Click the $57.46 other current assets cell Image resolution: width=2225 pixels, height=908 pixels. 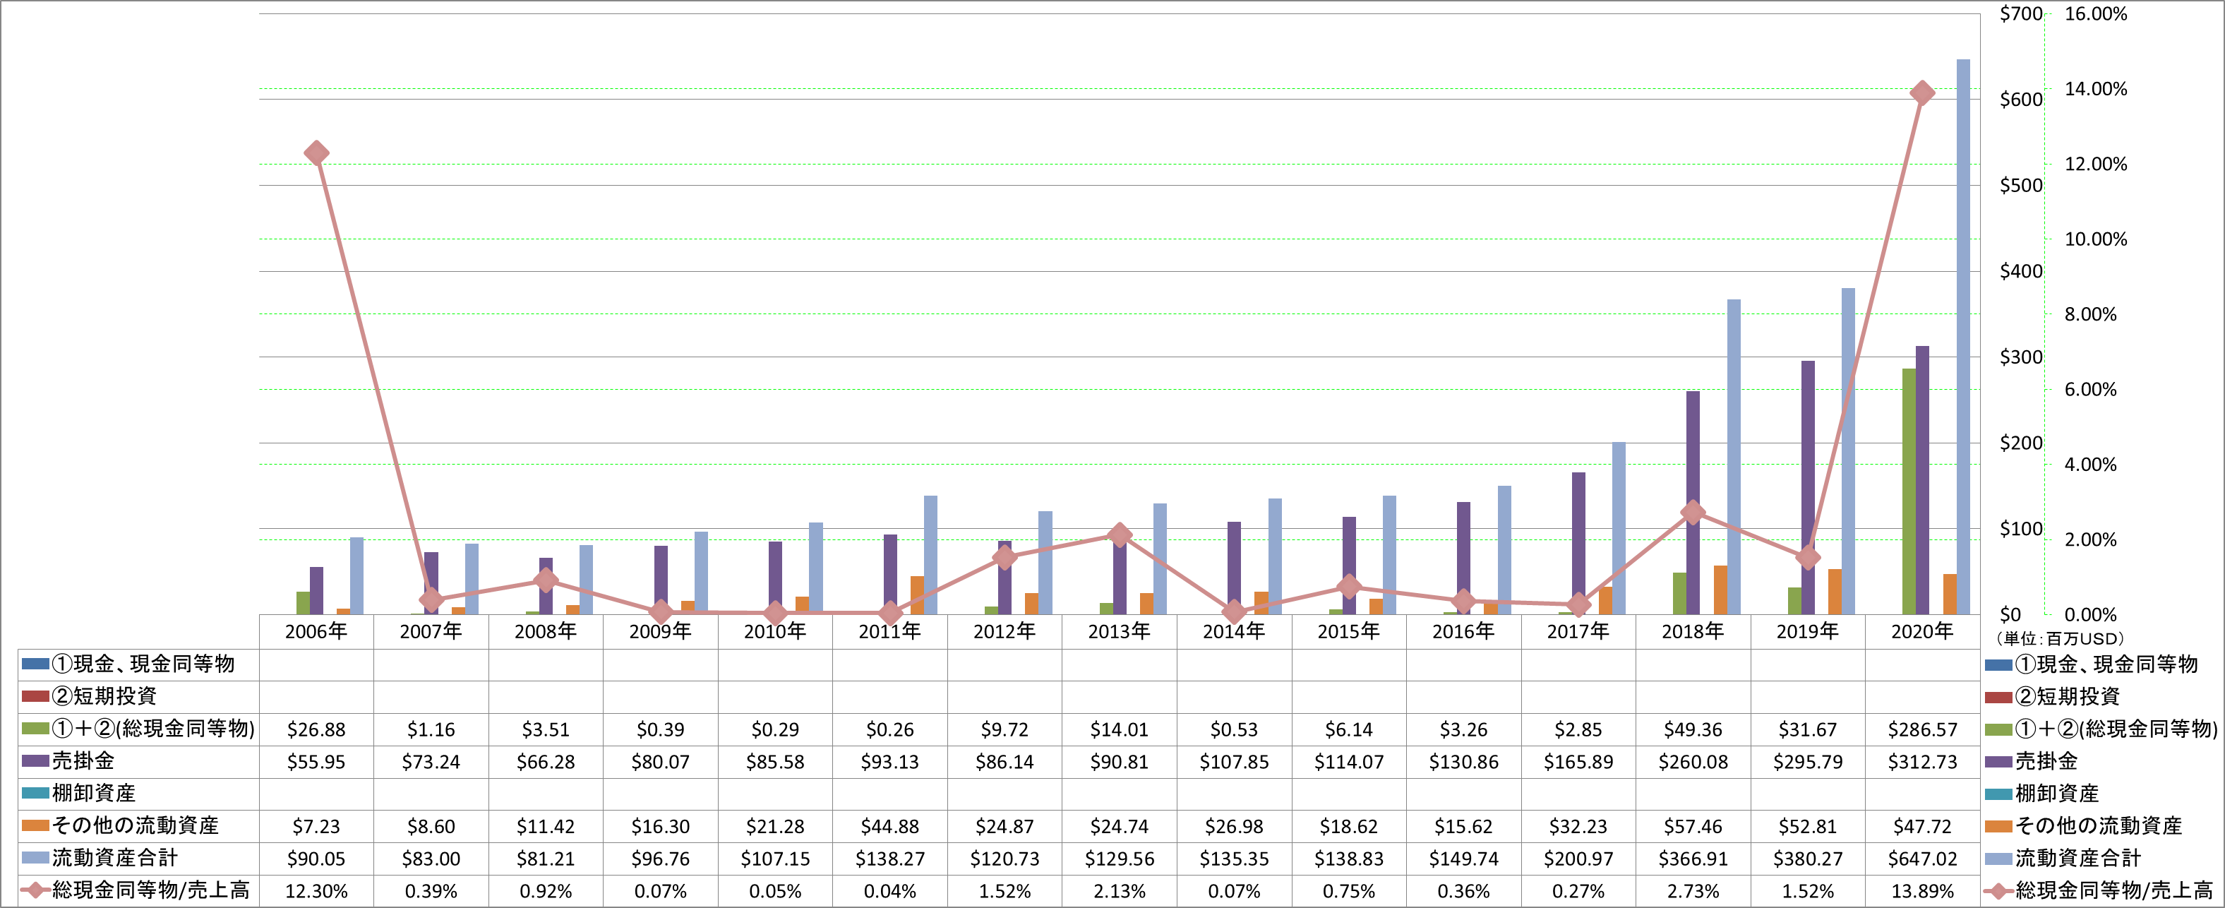[x=1693, y=826]
